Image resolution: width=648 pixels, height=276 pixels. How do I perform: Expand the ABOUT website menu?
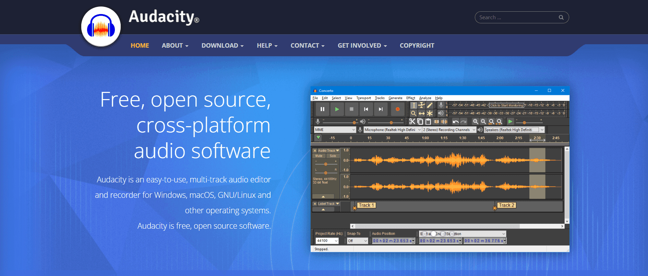[x=175, y=46]
